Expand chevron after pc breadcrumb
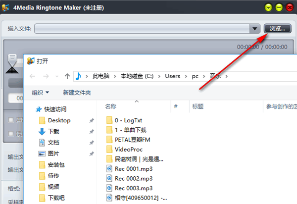This screenshot has height=204, width=297. 204,76
